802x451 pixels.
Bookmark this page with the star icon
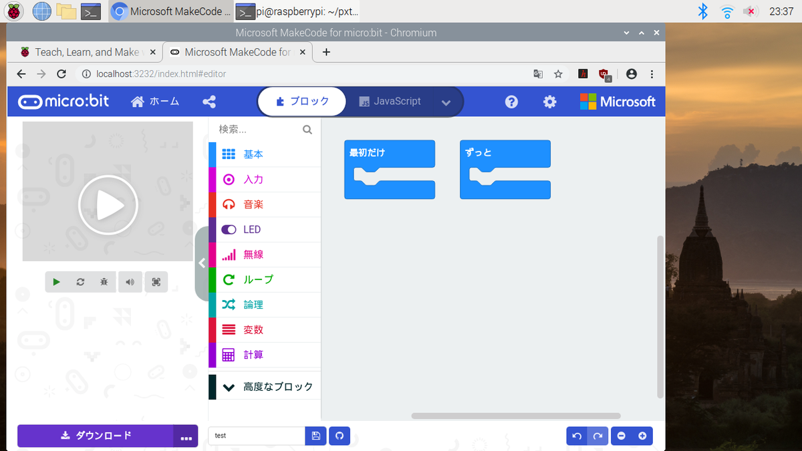pyautogui.click(x=558, y=74)
